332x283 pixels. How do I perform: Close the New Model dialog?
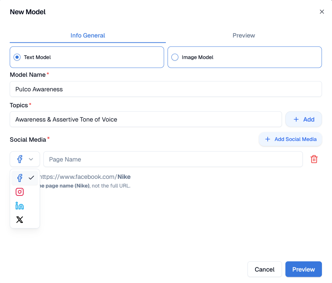click(322, 12)
